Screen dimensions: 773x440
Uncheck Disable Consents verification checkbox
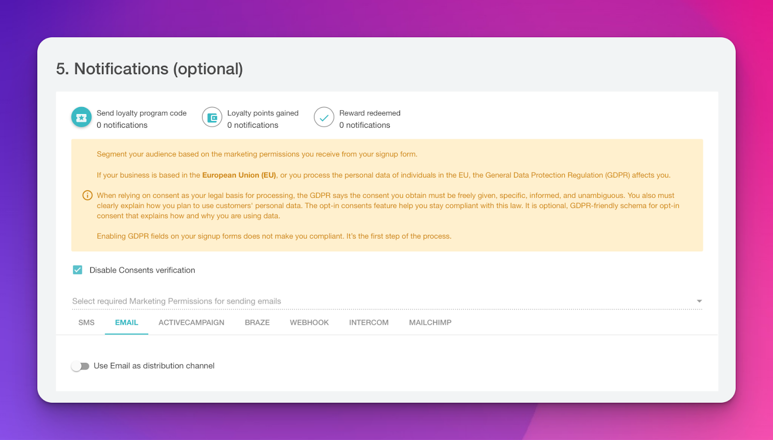tap(77, 270)
